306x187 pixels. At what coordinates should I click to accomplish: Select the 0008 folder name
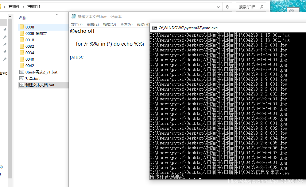tap(30, 27)
